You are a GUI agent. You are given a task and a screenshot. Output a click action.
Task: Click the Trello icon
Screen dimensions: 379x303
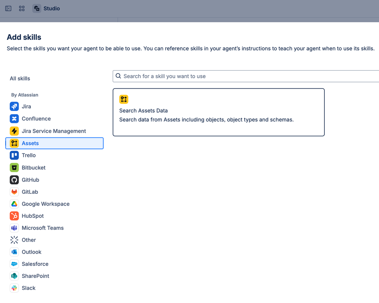pyautogui.click(x=14, y=155)
